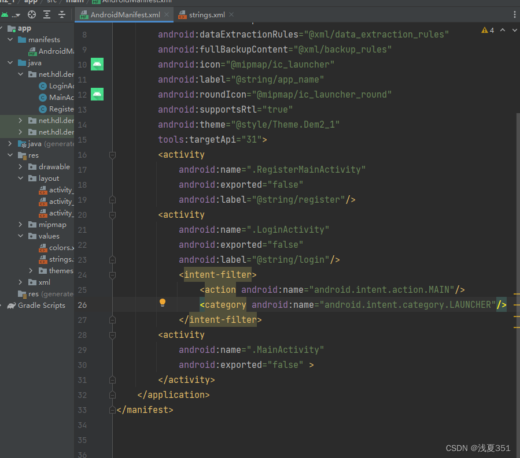
Task: Expand the xml folder
Action: point(21,282)
